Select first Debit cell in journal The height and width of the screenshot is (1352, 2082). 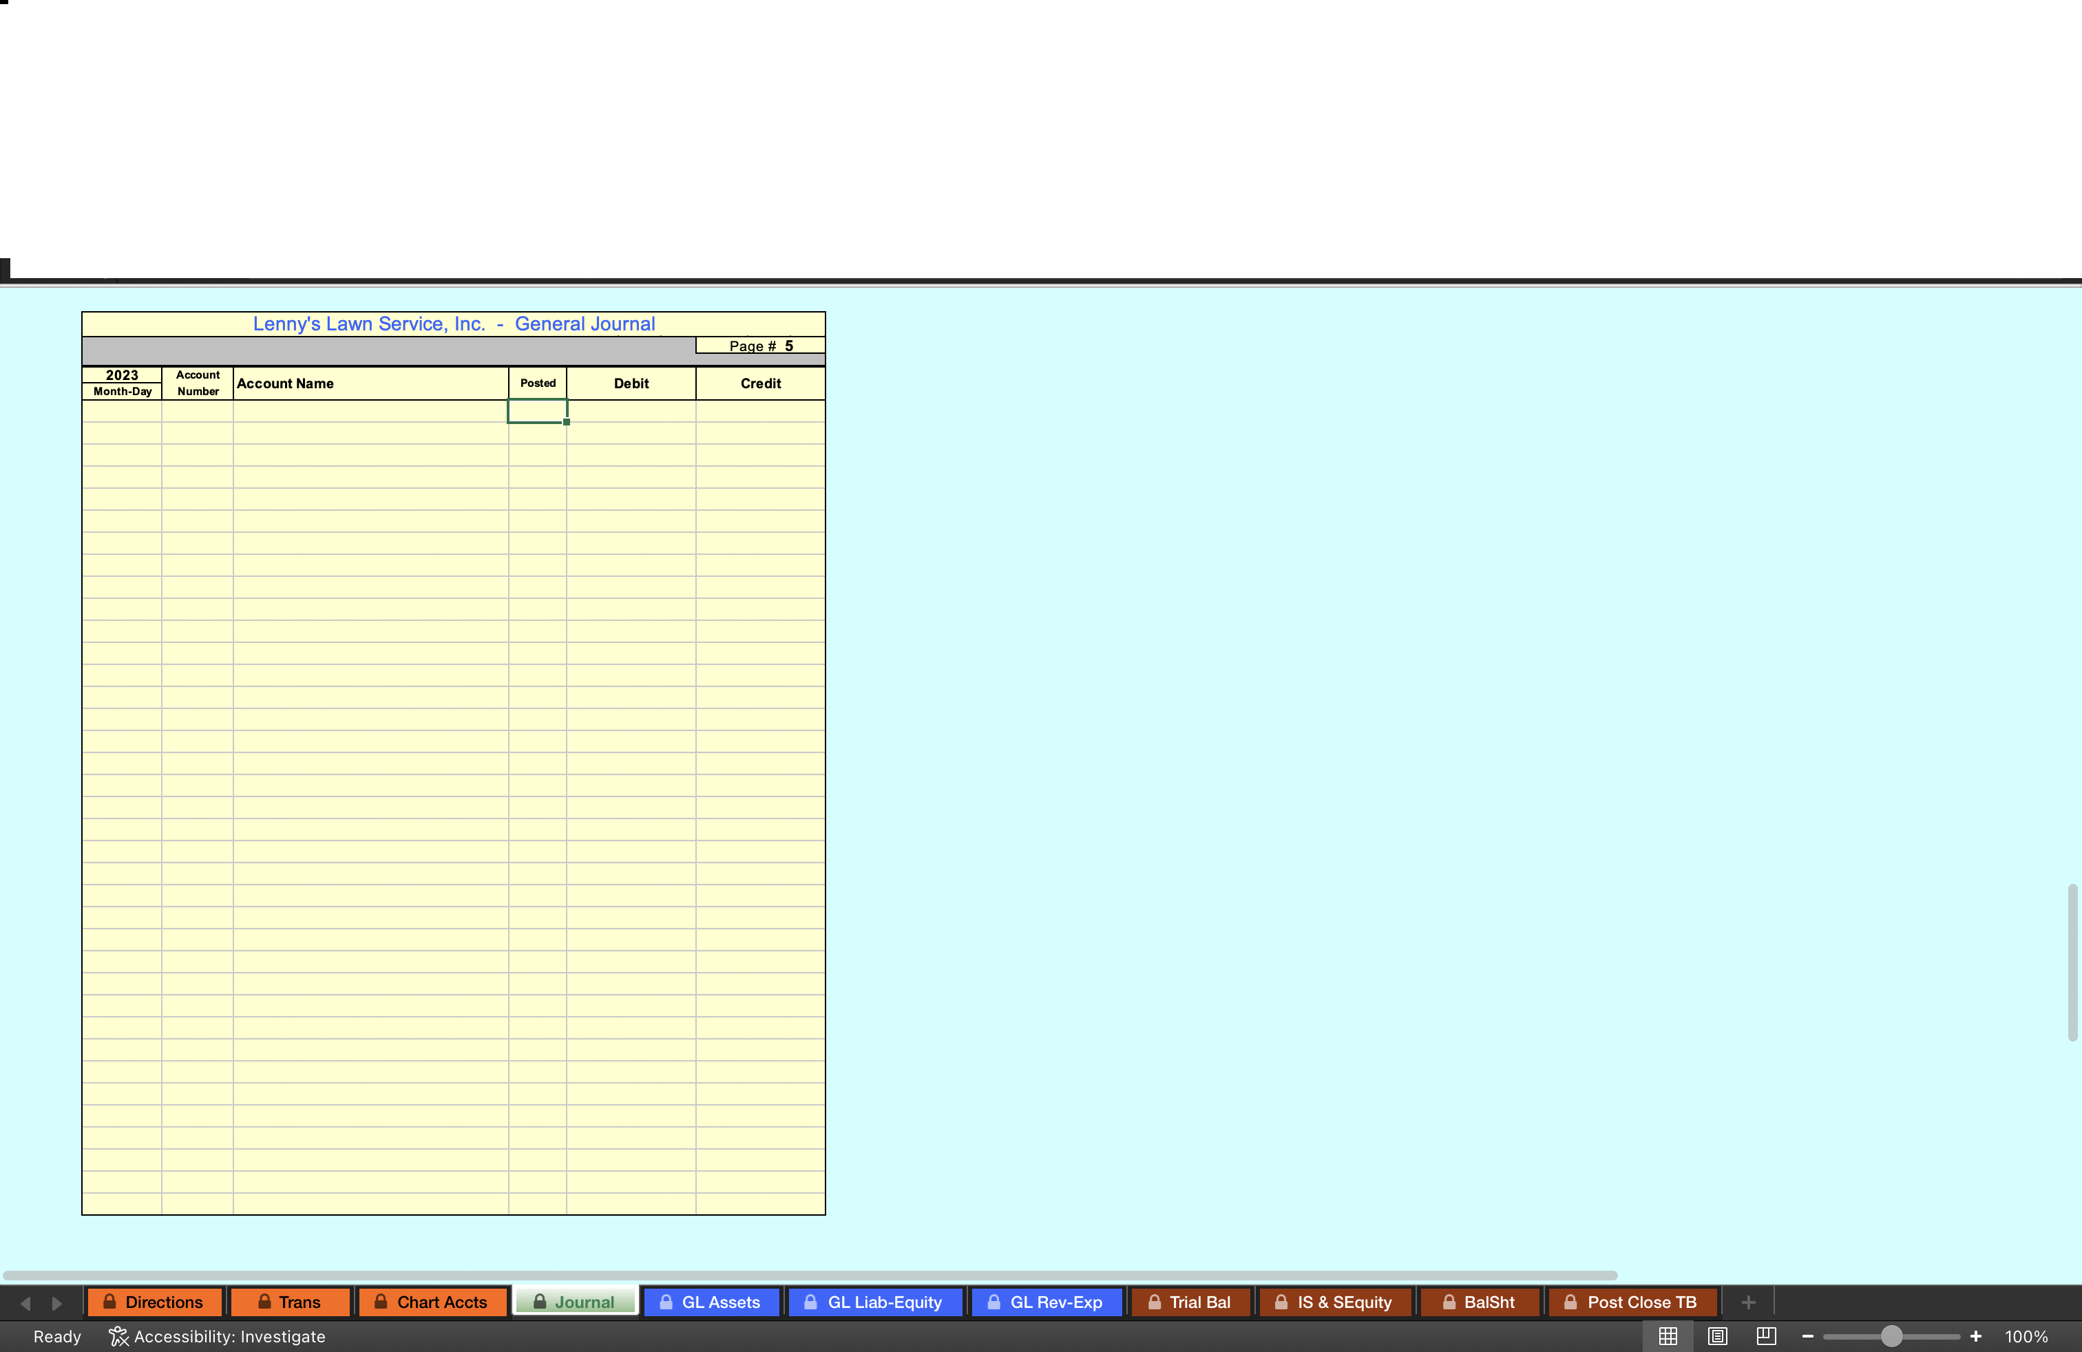coord(631,411)
